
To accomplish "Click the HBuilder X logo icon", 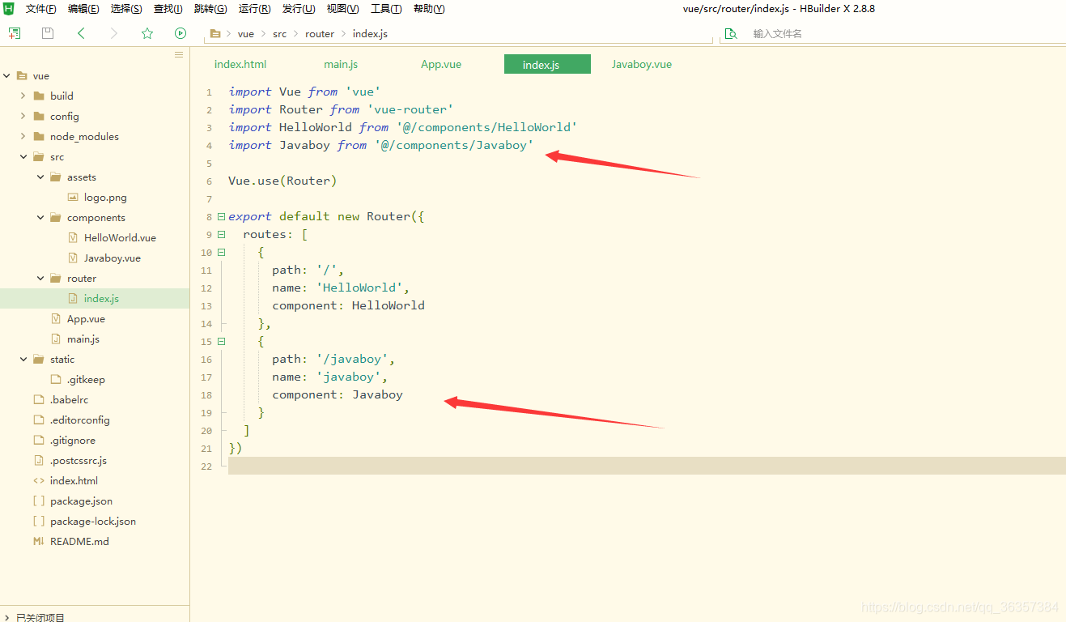I will tap(9, 9).
